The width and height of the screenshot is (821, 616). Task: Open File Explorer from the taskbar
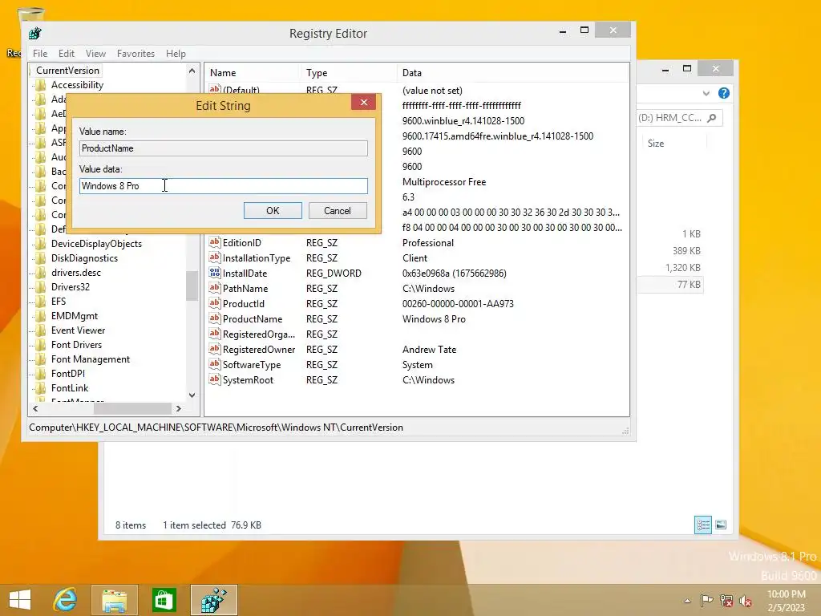point(114,600)
